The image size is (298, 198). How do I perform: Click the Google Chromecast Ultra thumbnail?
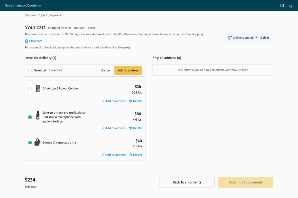[x=38, y=143]
